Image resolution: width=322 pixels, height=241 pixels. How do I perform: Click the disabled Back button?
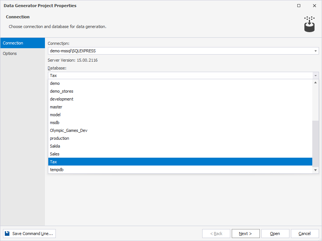coord(216,234)
